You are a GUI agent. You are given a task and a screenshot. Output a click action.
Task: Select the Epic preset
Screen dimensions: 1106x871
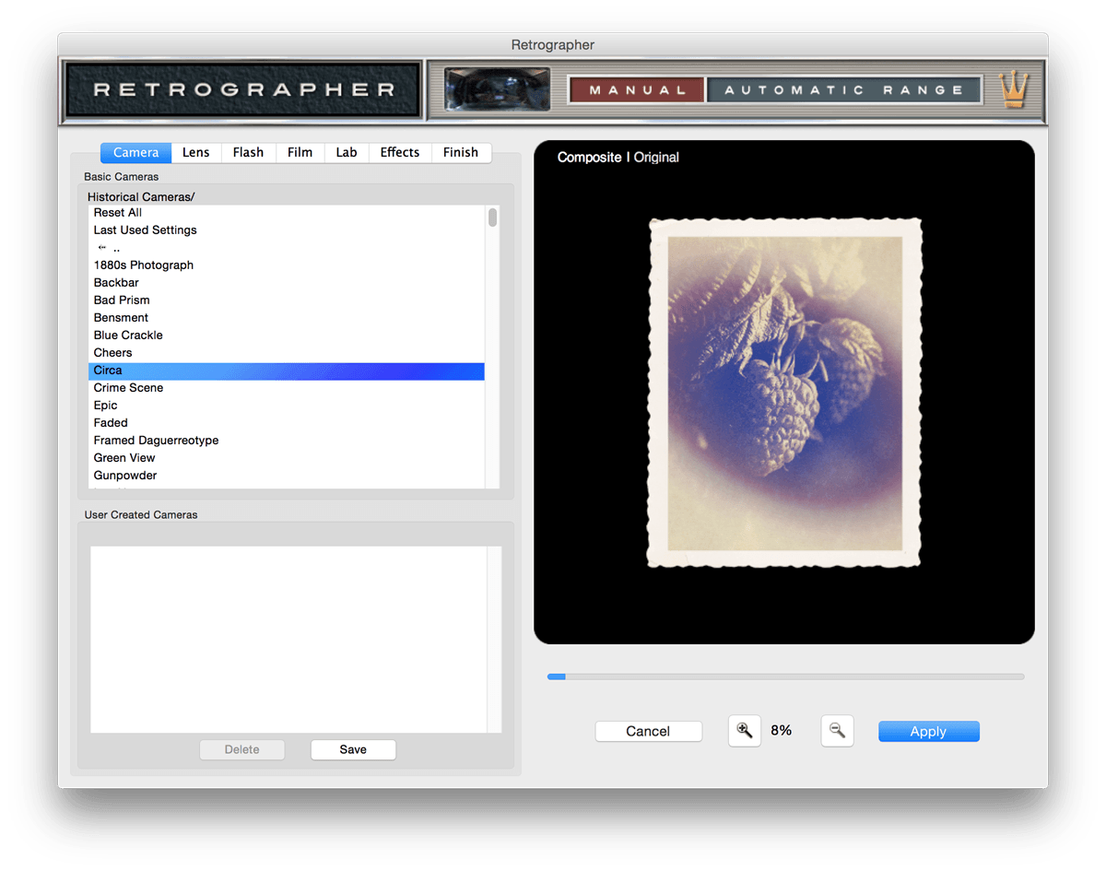click(287, 406)
